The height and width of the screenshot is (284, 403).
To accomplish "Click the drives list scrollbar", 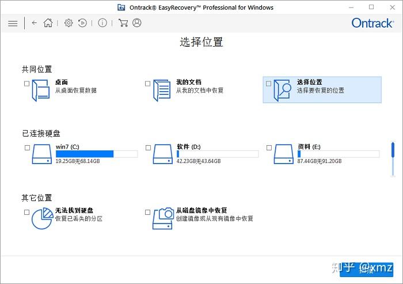I will point(393,159).
